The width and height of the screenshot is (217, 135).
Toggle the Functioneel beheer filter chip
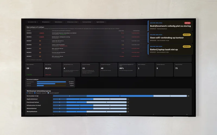87,22
